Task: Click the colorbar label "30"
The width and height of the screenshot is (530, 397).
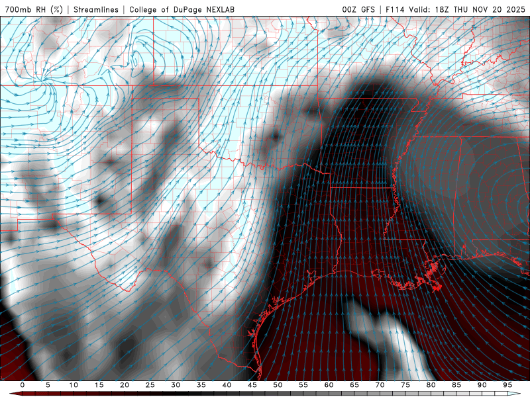Action: tap(176, 385)
